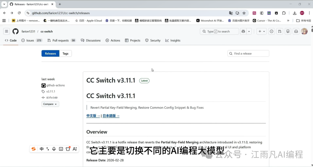313x167 pixels.
Task: Go to GitHub homepage via the logo
Action: [x=16, y=31]
